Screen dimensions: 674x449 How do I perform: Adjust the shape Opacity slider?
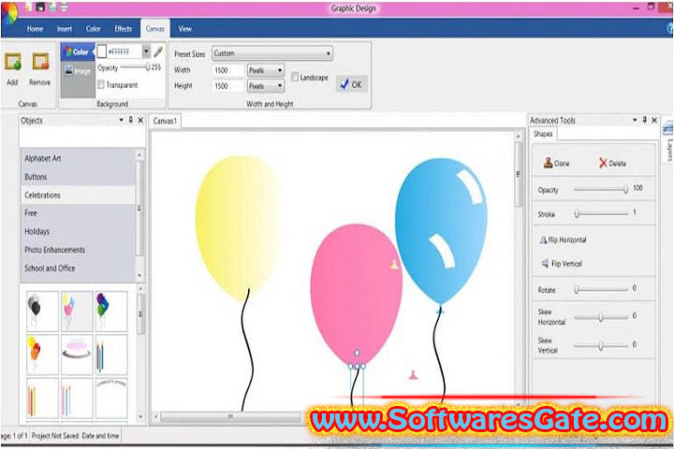[x=601, y=190]
